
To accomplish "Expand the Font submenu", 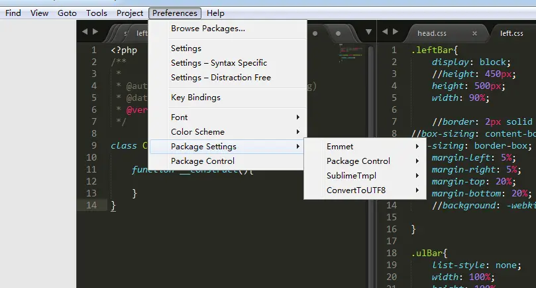I will [227, 117].
